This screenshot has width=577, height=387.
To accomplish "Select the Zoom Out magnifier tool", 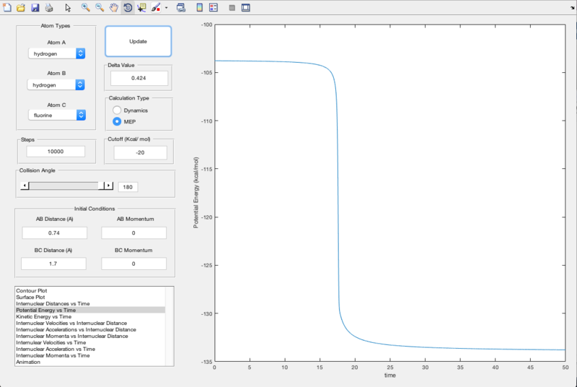I will click(100, 7).
